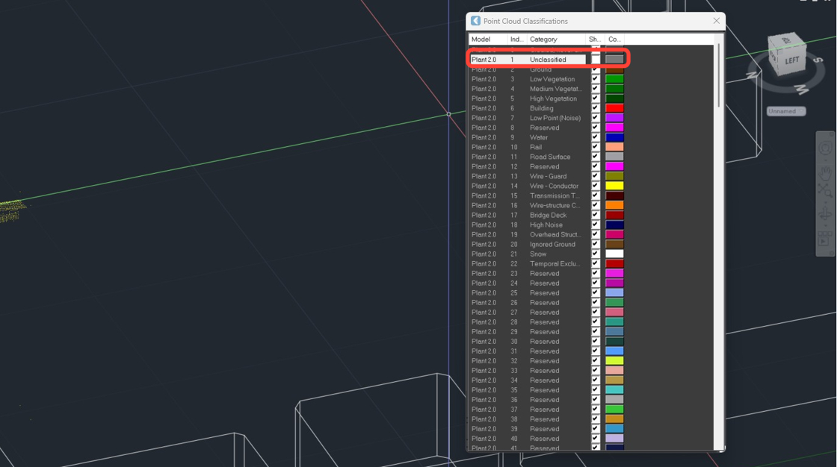Image resolution: width=837 pixels, height=467 pixels.
Task: Click the Point Cloud Classifications title icon
Action: 475,21
